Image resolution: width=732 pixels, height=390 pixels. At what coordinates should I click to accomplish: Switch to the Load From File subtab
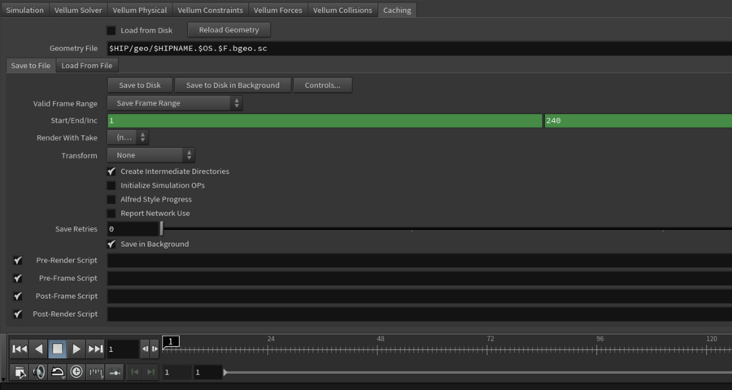(87, 66)
